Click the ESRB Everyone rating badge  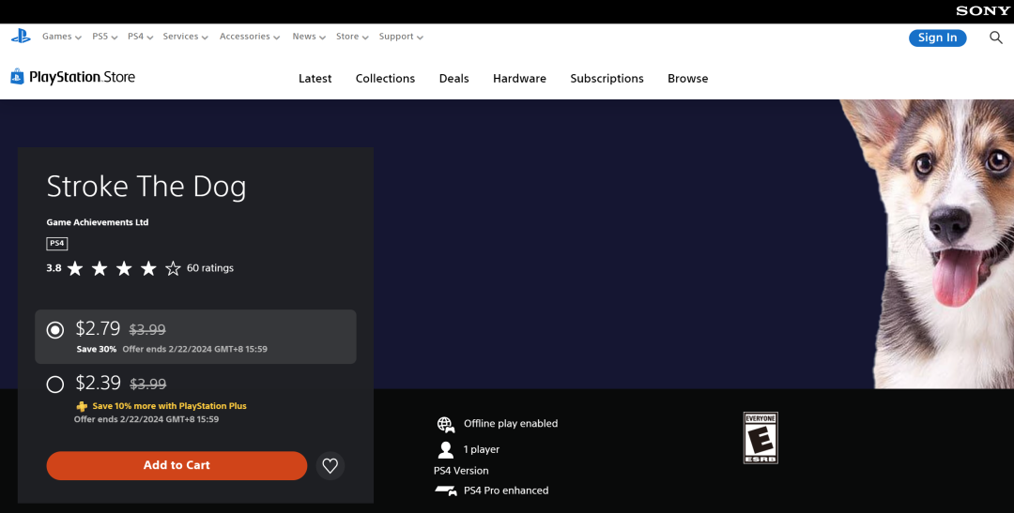[x=760, y=438]
